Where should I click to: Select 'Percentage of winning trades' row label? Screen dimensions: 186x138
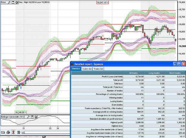(x=109, y=94)
